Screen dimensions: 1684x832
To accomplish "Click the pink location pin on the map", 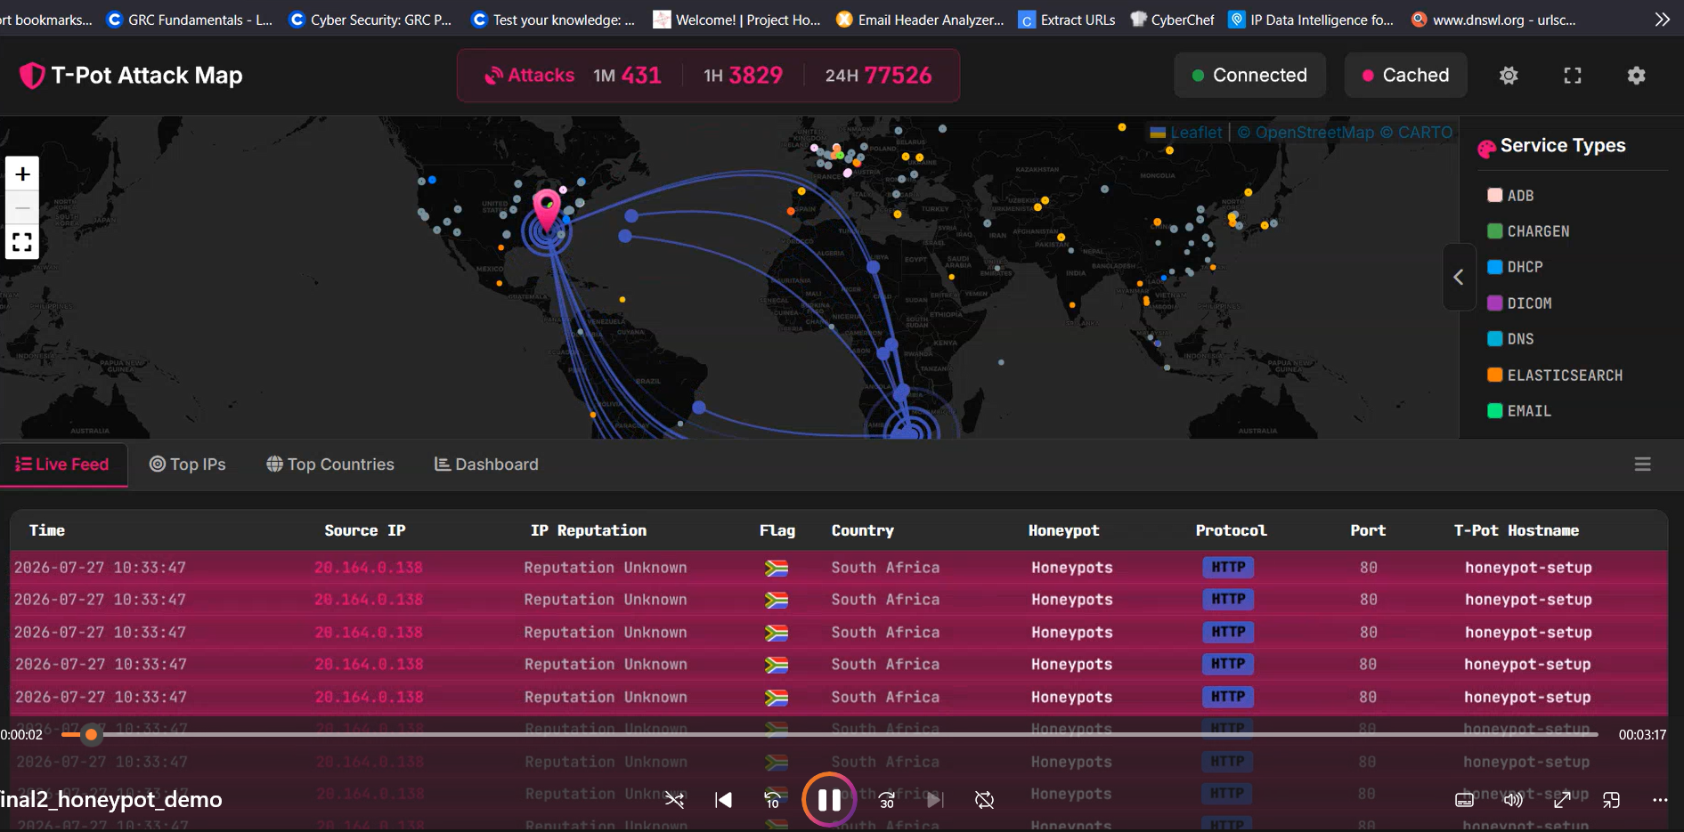I will [x=547, y=210].
